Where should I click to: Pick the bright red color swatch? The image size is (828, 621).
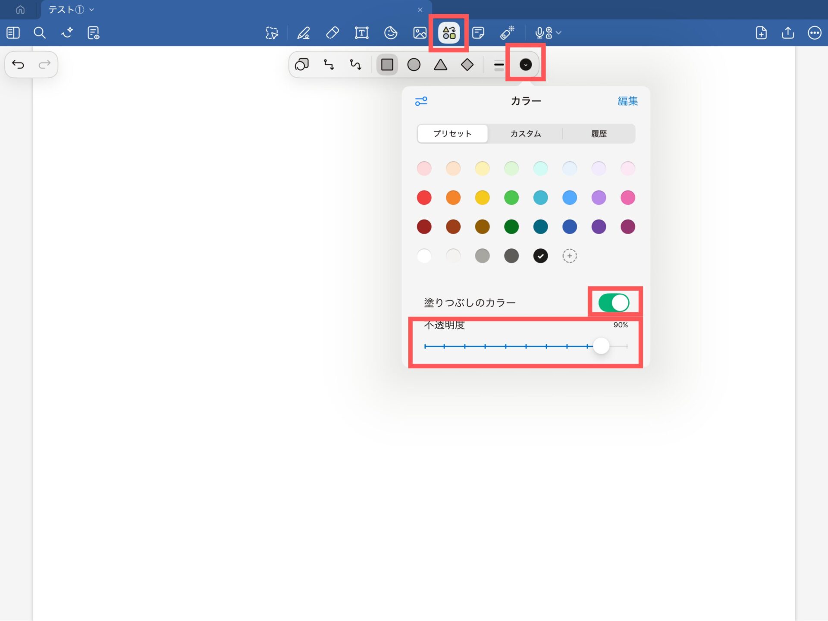click(424, 198)
